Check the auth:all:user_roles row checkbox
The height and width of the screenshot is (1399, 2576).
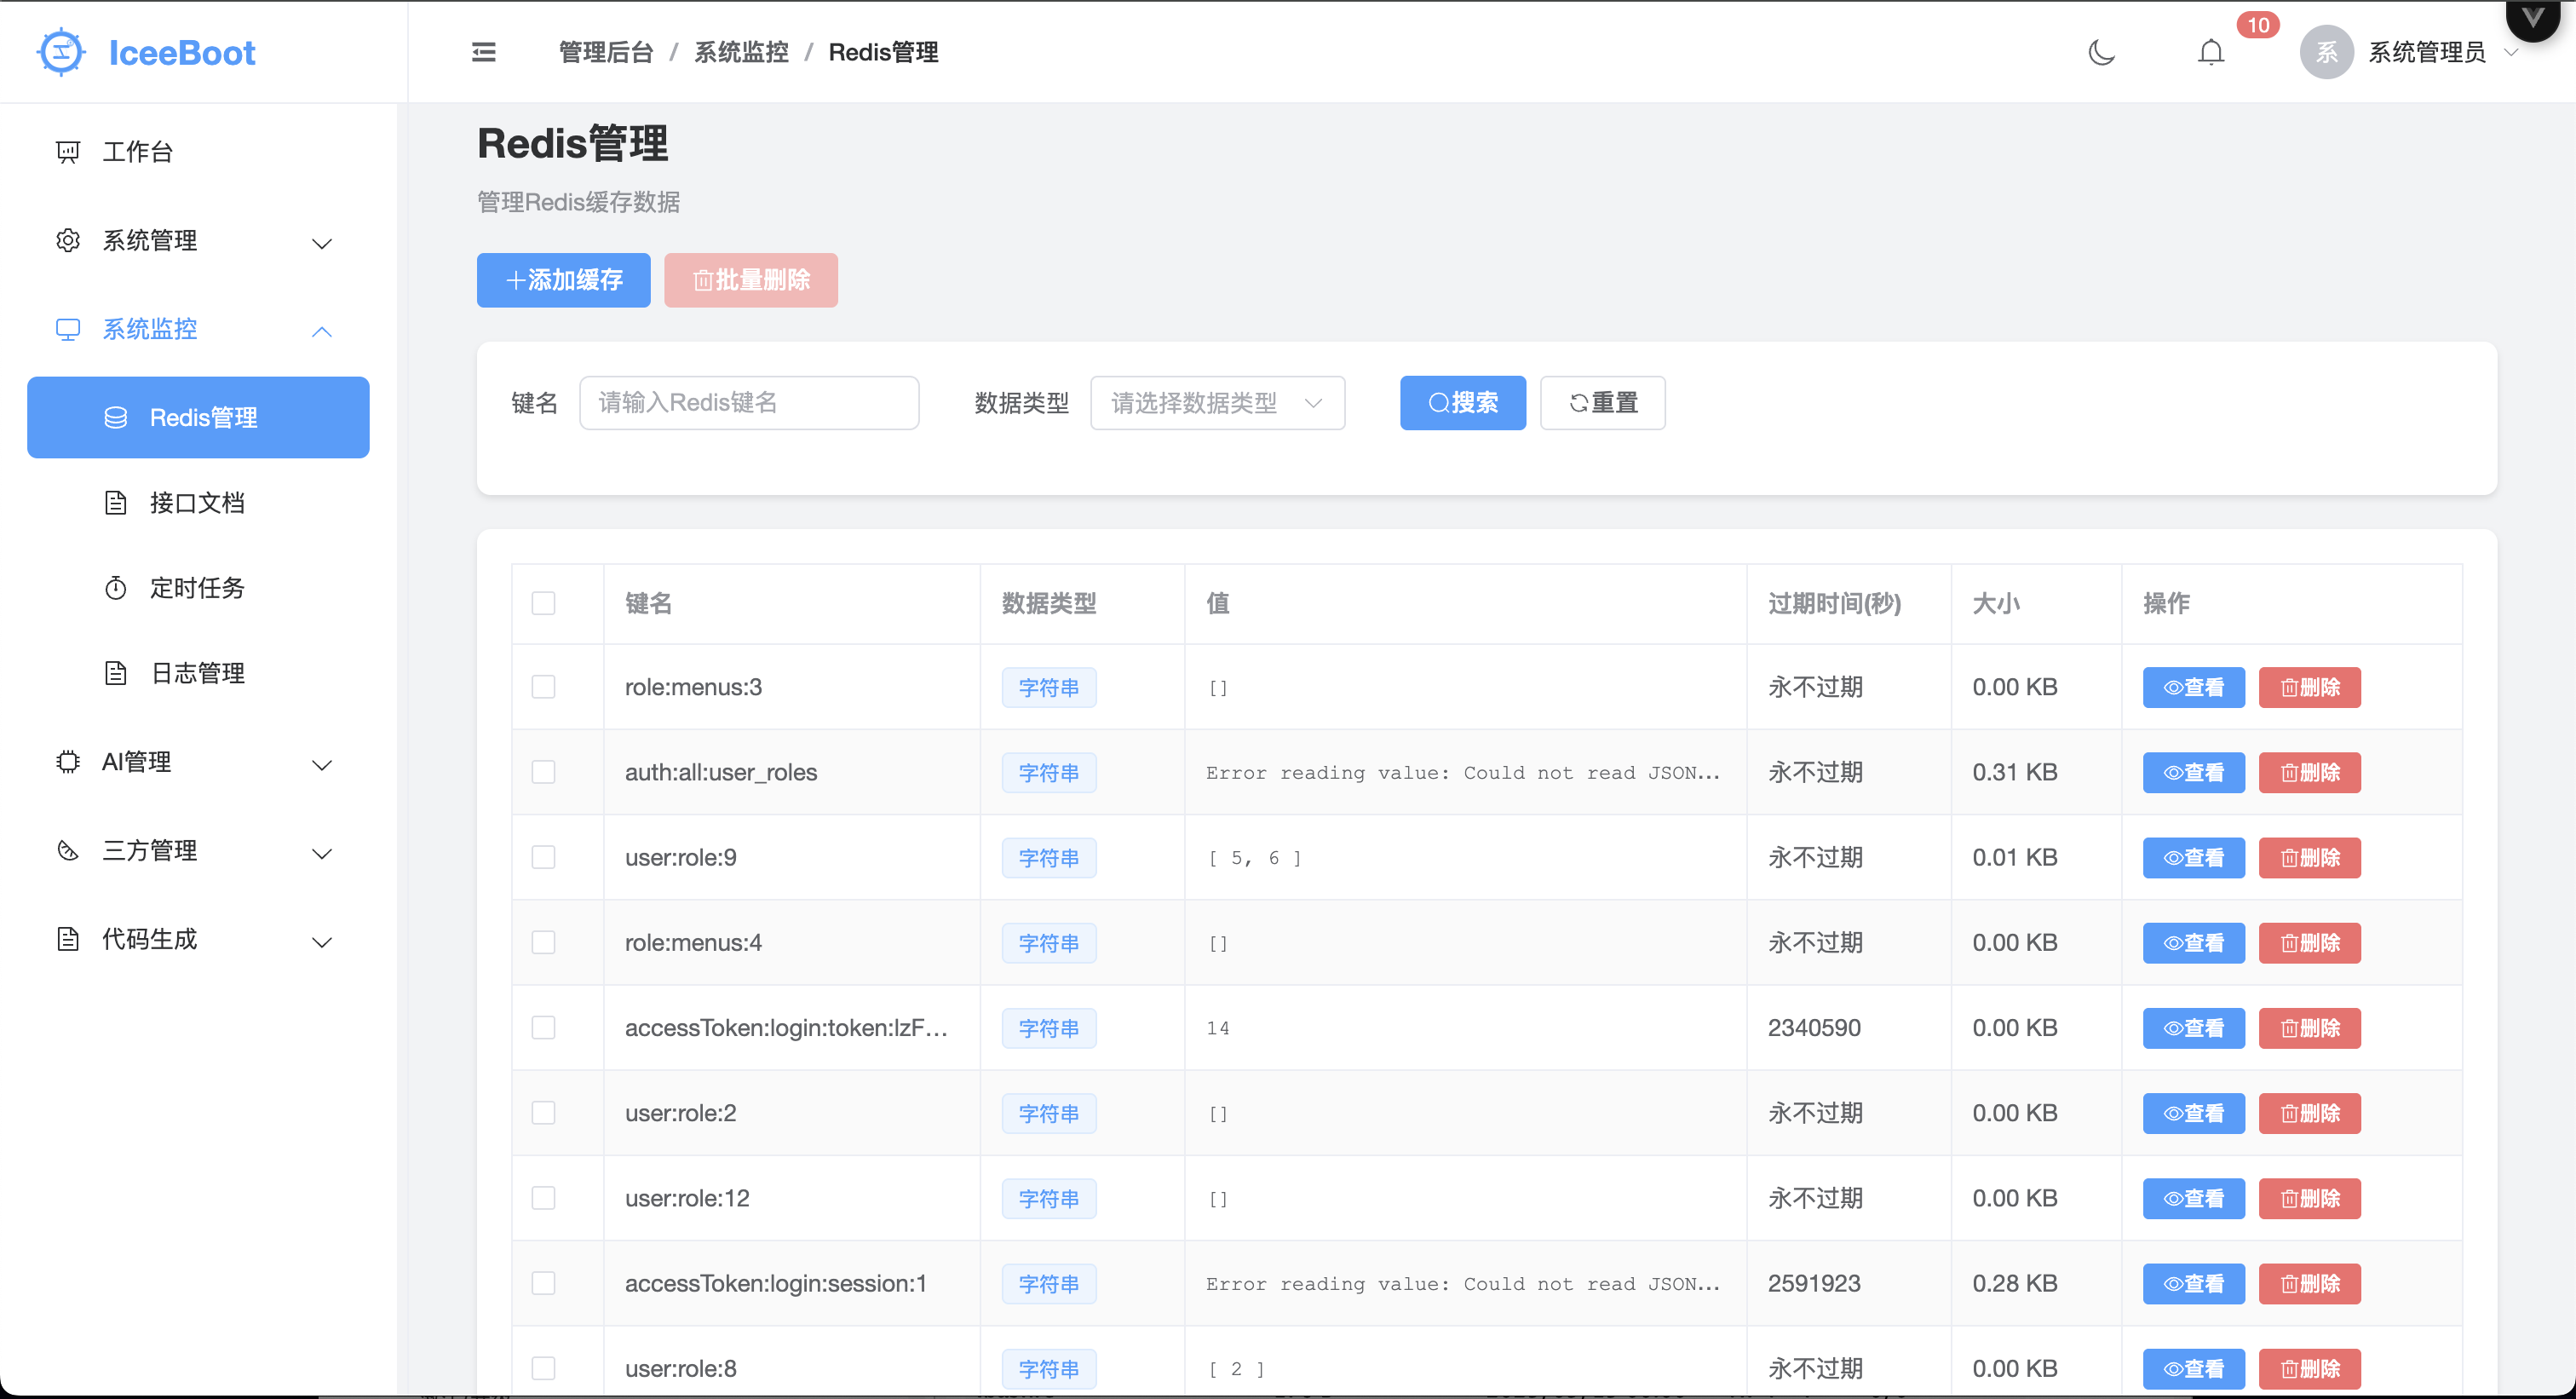tap(543, 772)
